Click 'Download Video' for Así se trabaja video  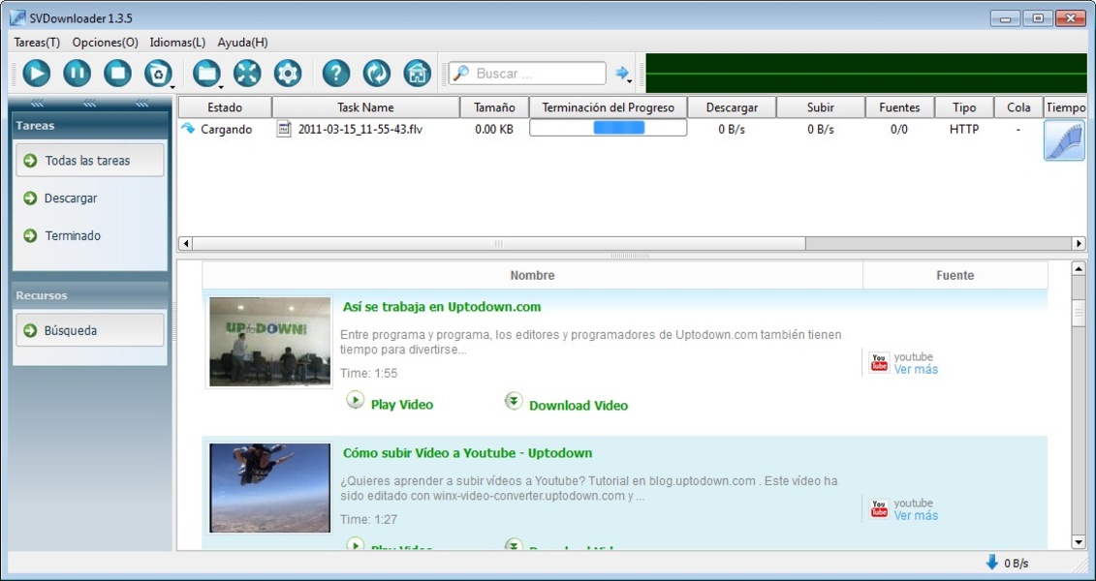[x=578, y=406]
